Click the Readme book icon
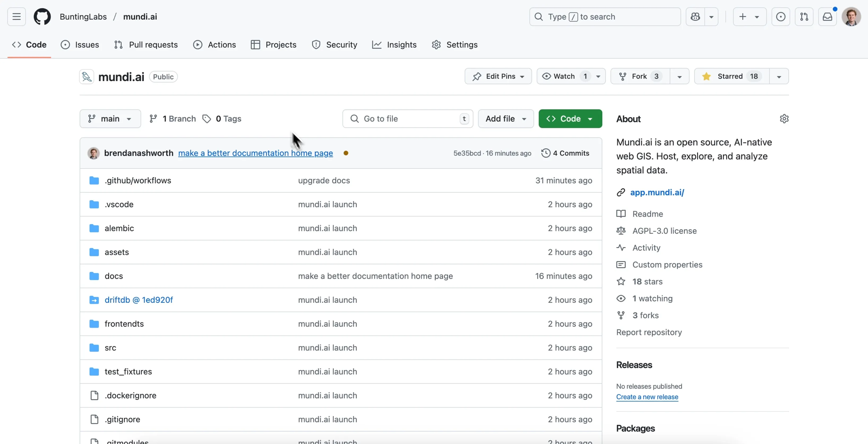This screenshot has height=444, width=868. pos(621,214)
